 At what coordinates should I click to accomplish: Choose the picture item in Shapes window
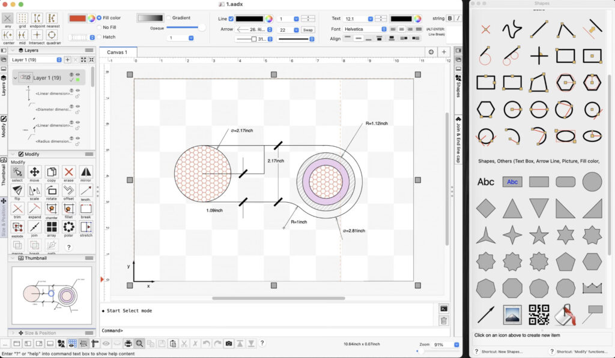pos(512,315)
